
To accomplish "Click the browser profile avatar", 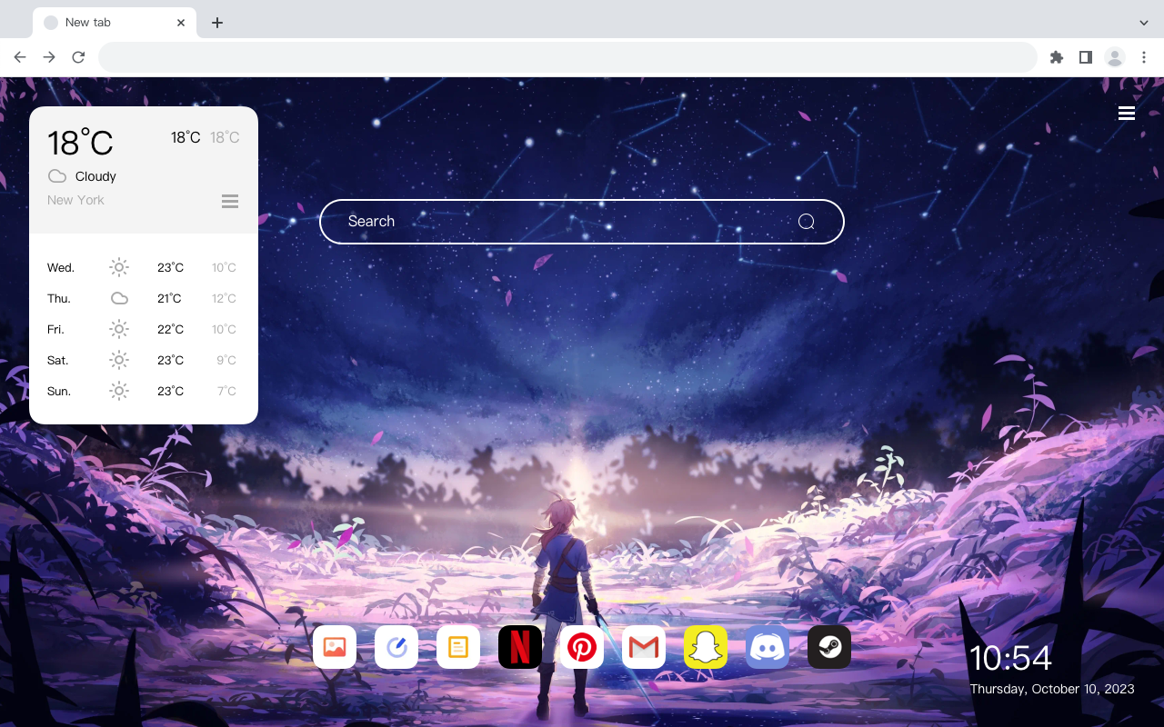I will click(x=1115, y=56).
